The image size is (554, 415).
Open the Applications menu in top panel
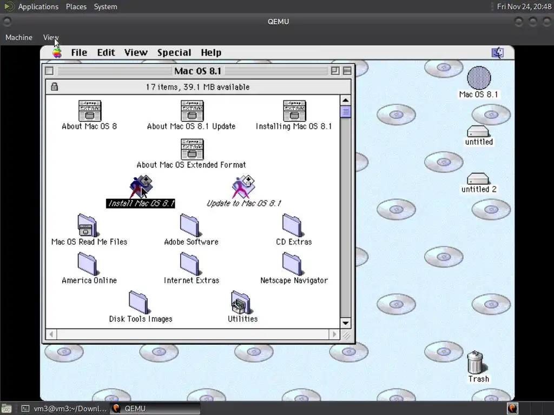[38, 6]
